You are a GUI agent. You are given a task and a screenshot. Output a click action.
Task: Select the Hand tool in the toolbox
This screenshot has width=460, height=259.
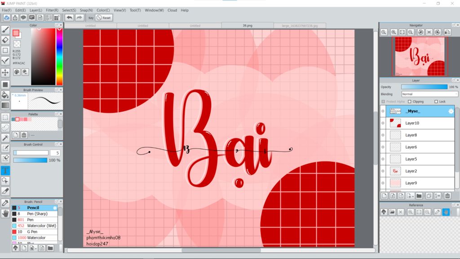[5, 214]
